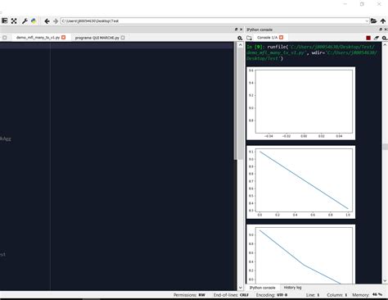Click the layout panel icon in toolbar
The width and height of the screenshot is (388, 300).
pyautogui.click(x=5, y=20)
